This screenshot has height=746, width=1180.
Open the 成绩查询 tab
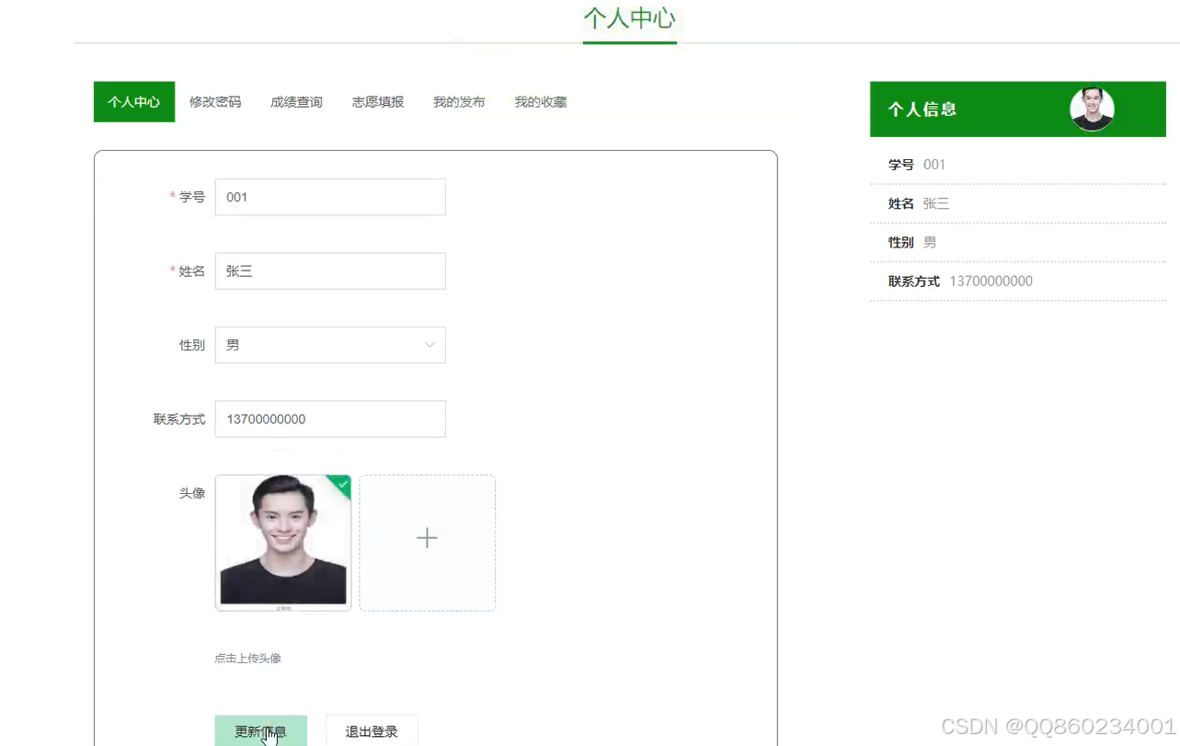296,102
